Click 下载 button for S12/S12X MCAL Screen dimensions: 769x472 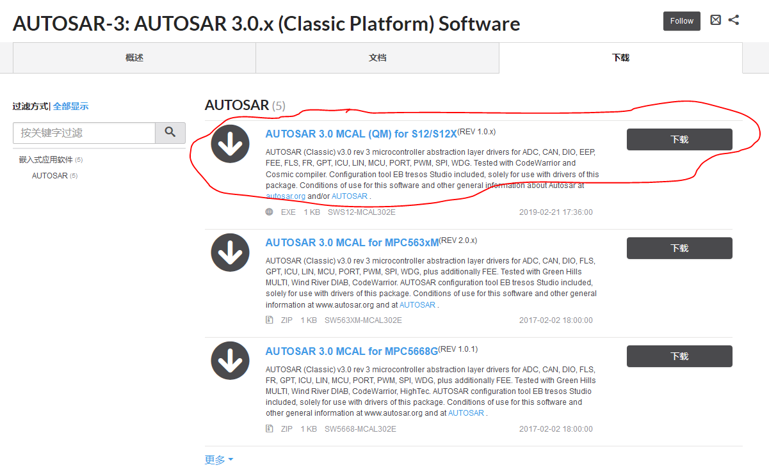tap(679, 139)
